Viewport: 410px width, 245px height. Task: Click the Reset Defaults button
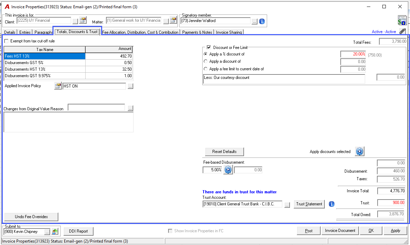pyautogui.click(x=224, y=152)
